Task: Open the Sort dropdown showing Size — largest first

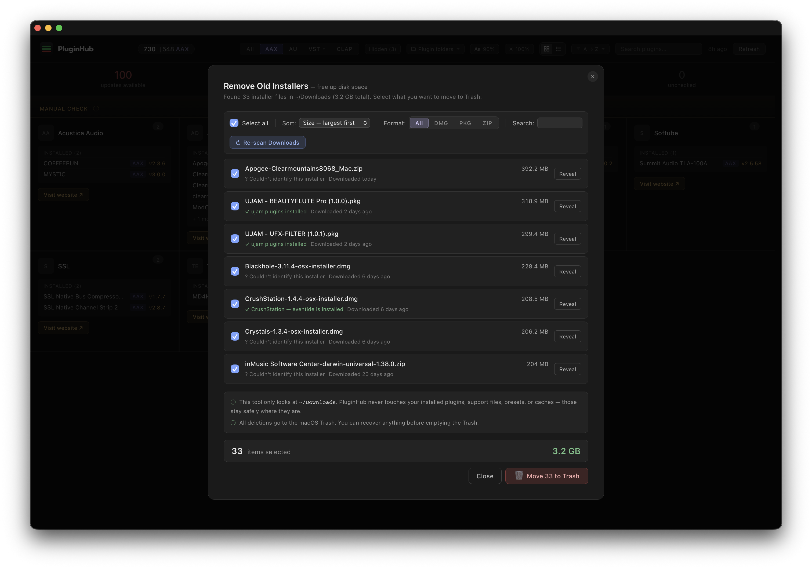Action: coord(335,123)
